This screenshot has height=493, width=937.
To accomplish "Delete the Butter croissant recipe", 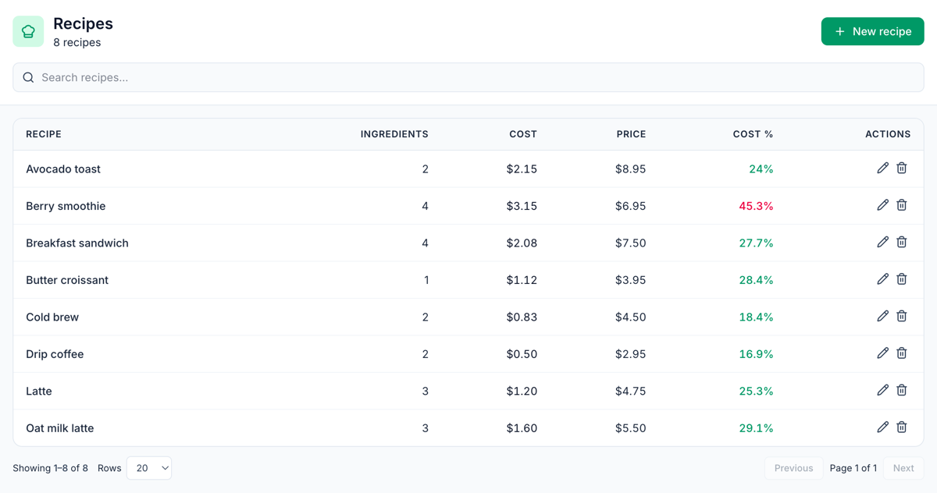I will click(x=902, y=279).
